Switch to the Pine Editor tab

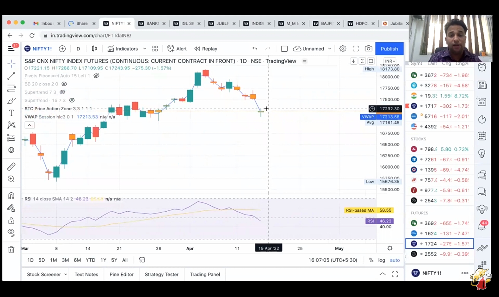click(x=121, y=274)
